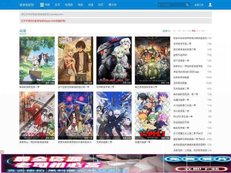Open the 综艺 section
This screenshot has height=173, width=231.
click(101, 5)
